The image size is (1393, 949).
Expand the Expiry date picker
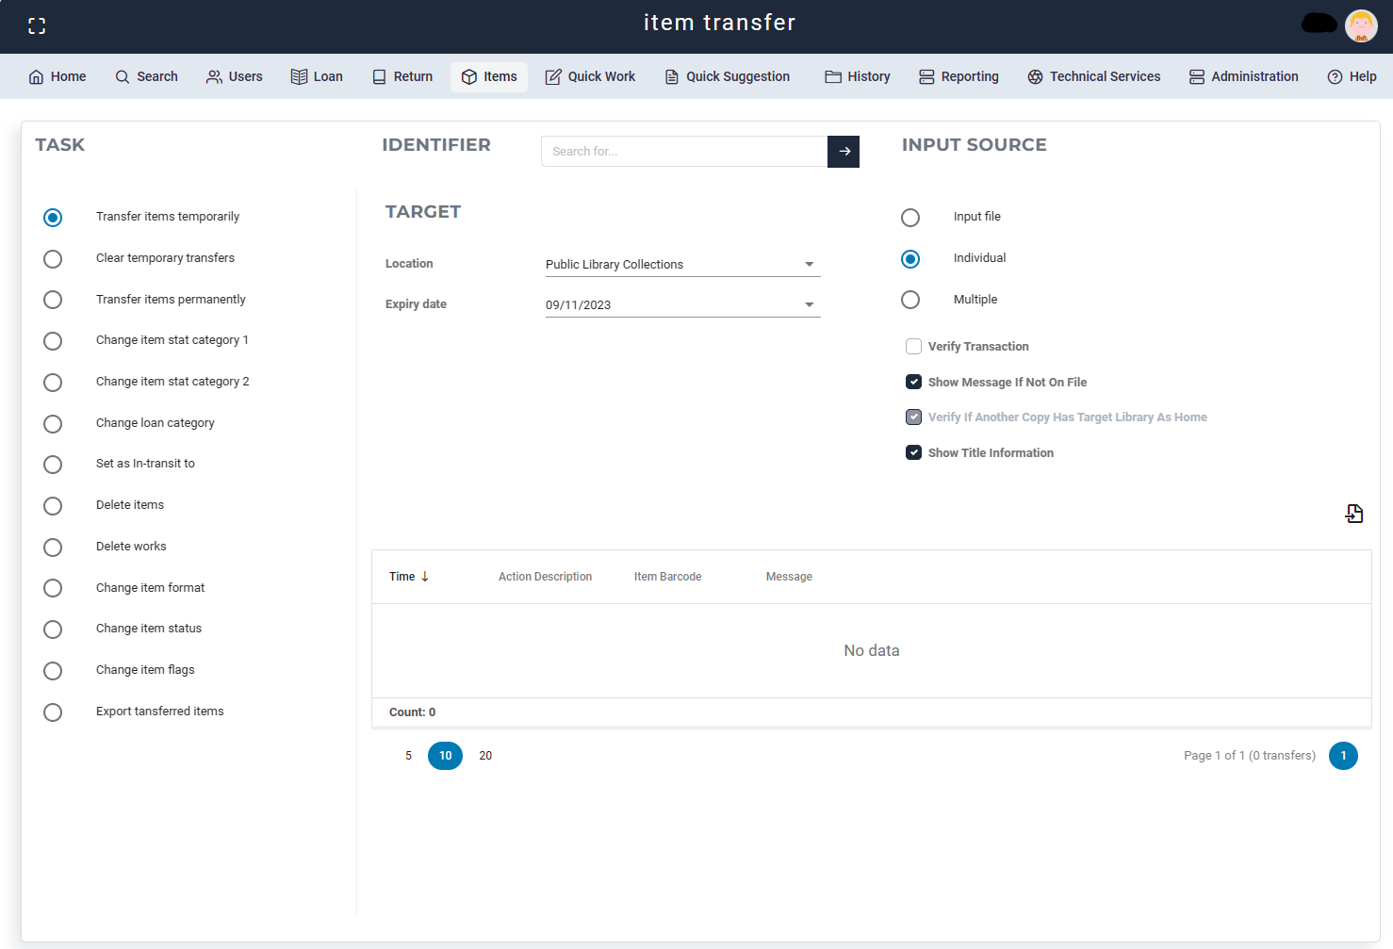[x=809, y=304]
